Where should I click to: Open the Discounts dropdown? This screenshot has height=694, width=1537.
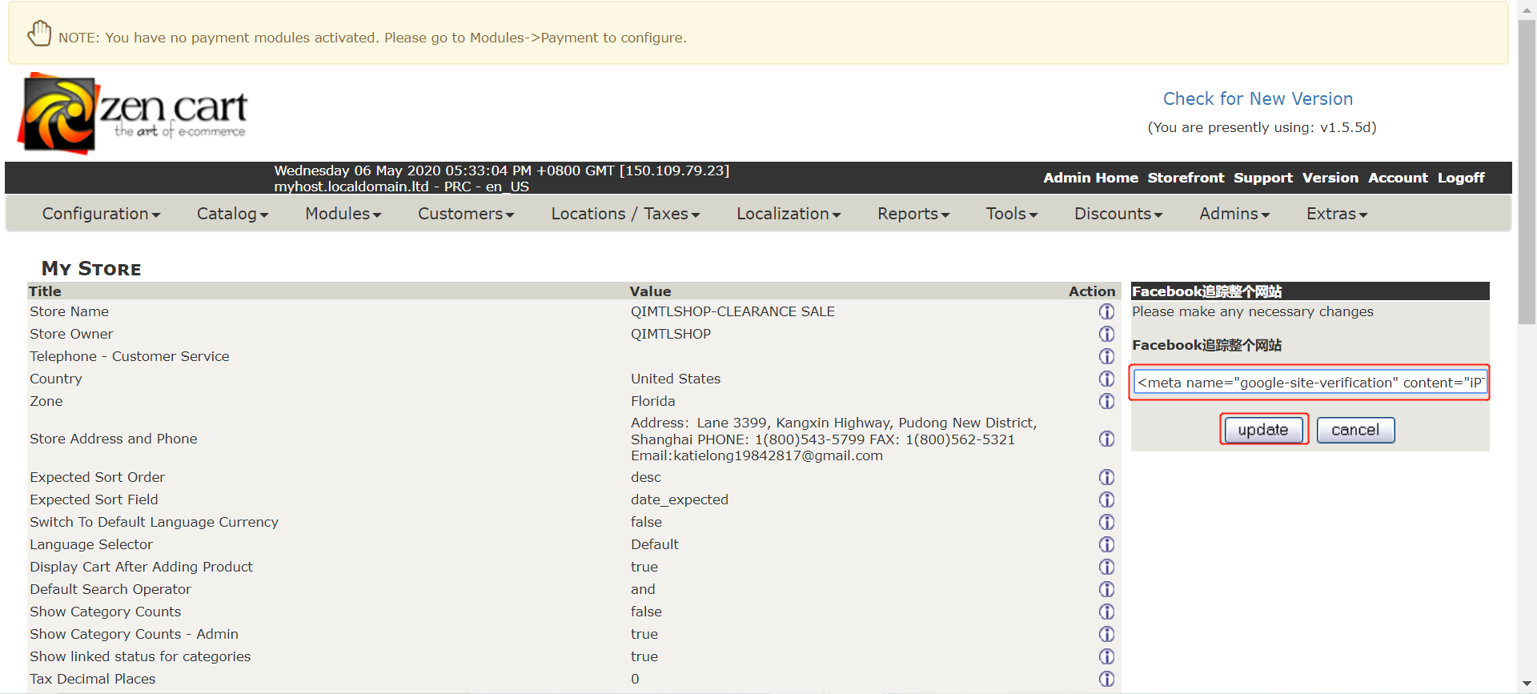coord(1118,214)
